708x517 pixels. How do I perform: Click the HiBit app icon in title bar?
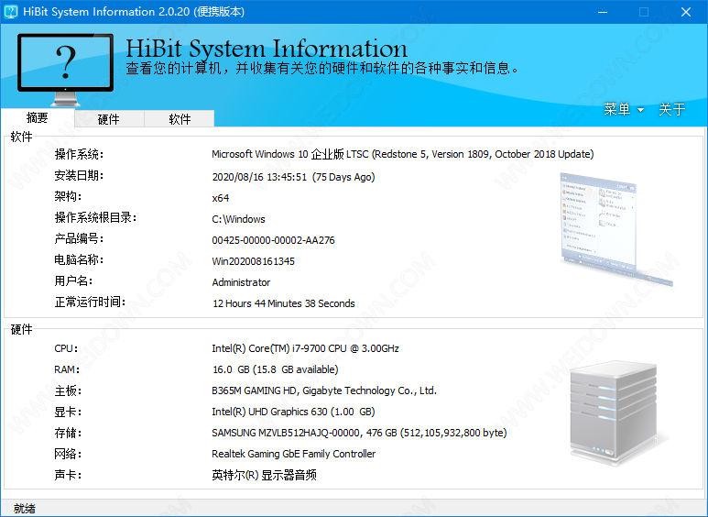[10, 12]
